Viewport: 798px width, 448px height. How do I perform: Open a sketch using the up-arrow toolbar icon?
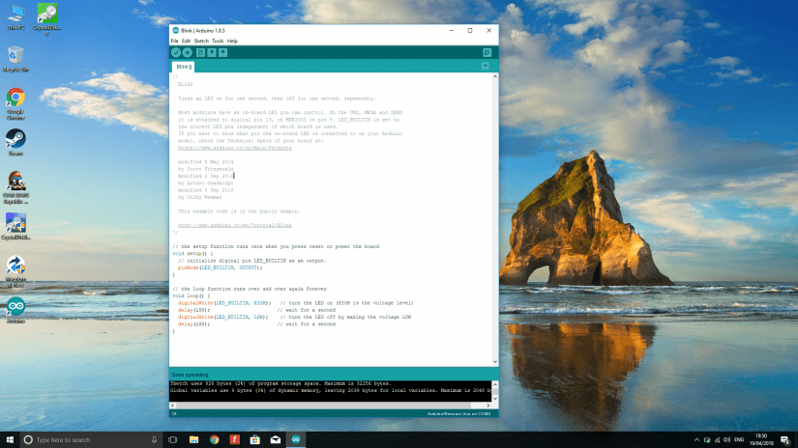212,52
